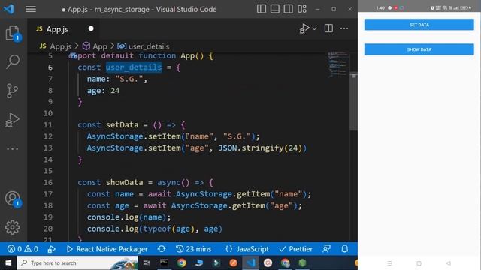Click the setData function name

point(122,125)
